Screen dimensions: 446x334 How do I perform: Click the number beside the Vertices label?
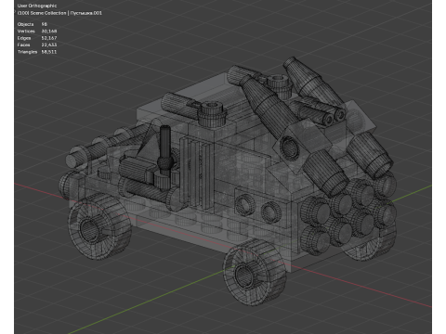click(x=49, y=32)
